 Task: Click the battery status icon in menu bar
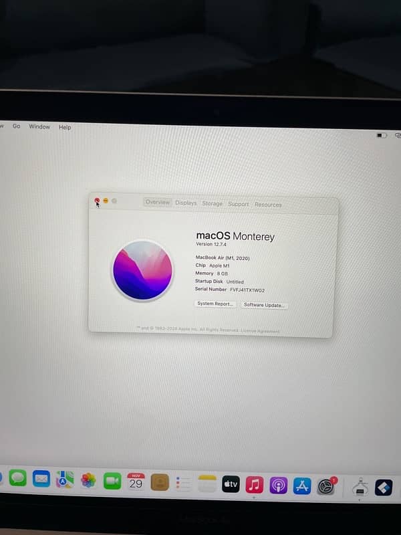382,136
